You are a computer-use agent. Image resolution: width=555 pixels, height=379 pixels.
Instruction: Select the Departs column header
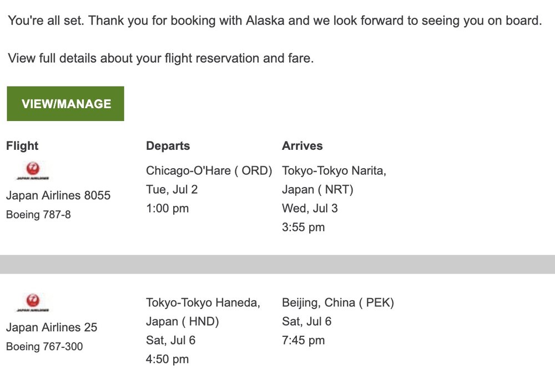pos(168,146)
